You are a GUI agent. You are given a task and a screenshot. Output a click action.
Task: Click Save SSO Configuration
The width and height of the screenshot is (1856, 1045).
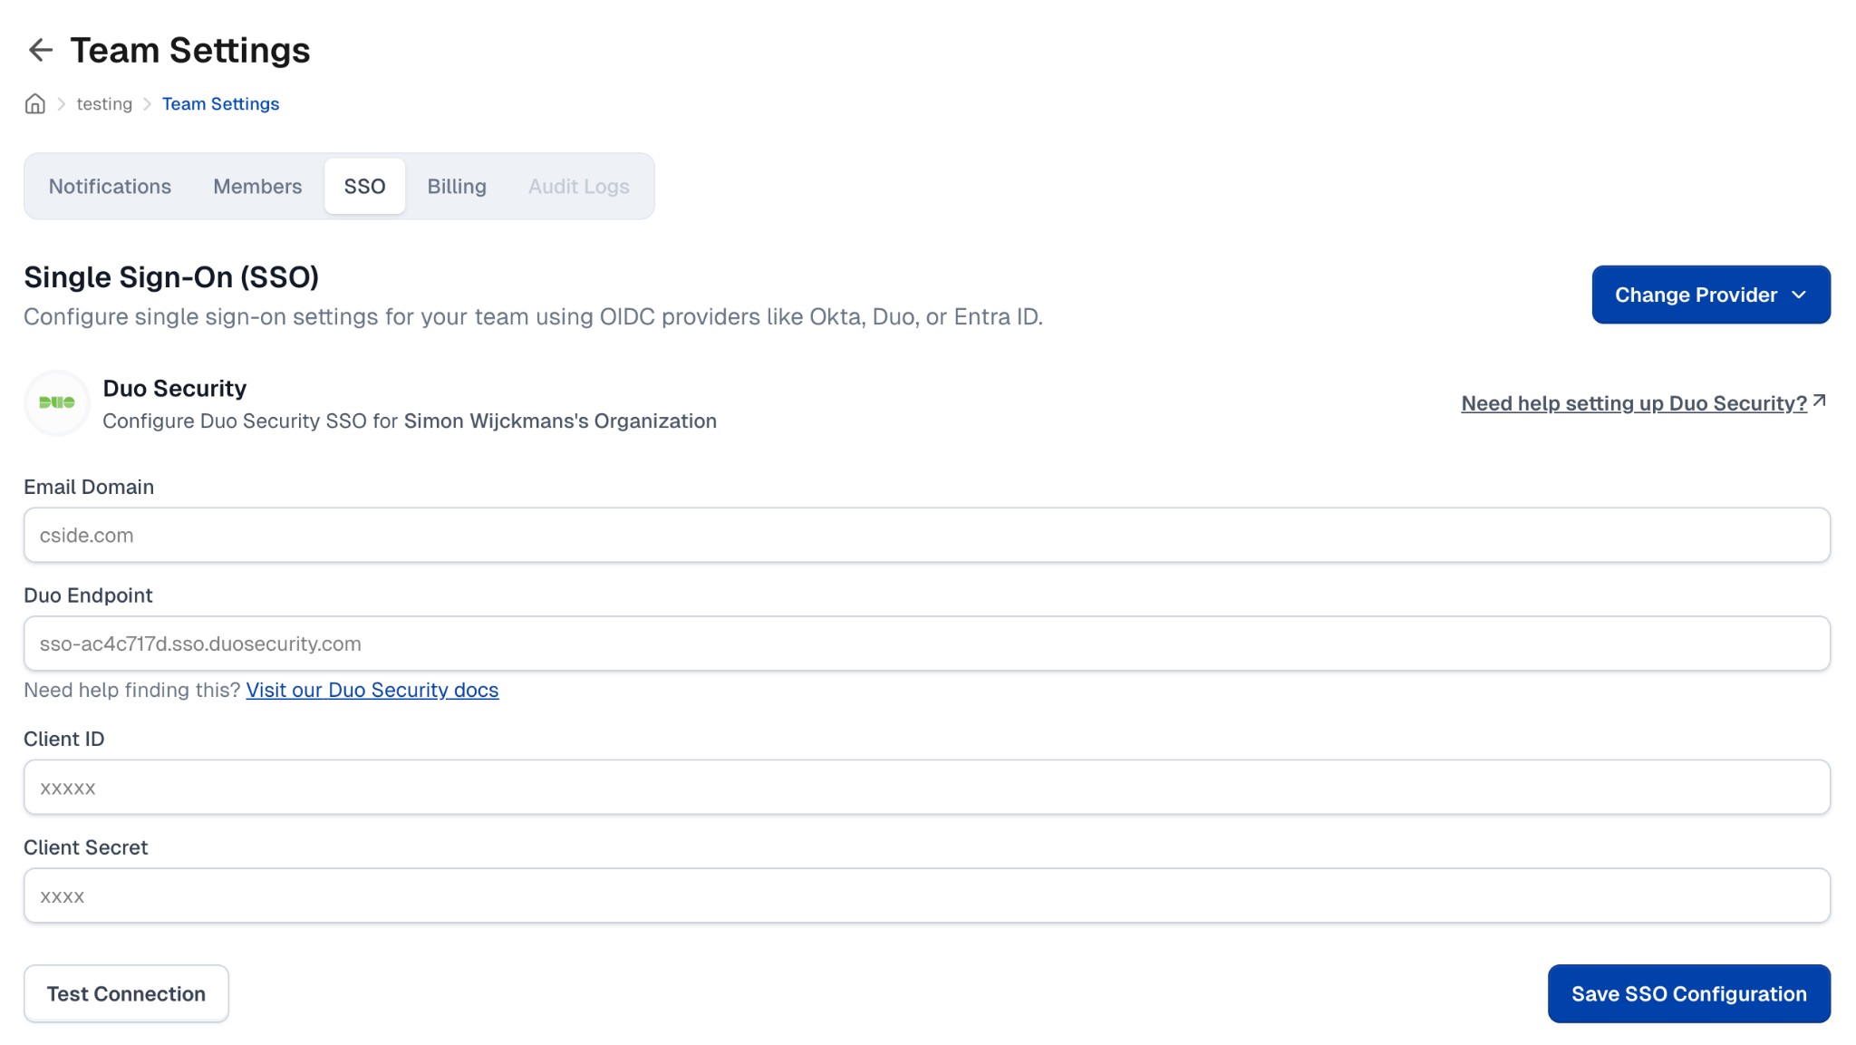[x=1688, y=993]
